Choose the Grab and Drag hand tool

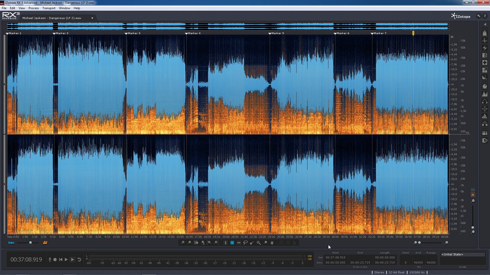pos(272,243)
